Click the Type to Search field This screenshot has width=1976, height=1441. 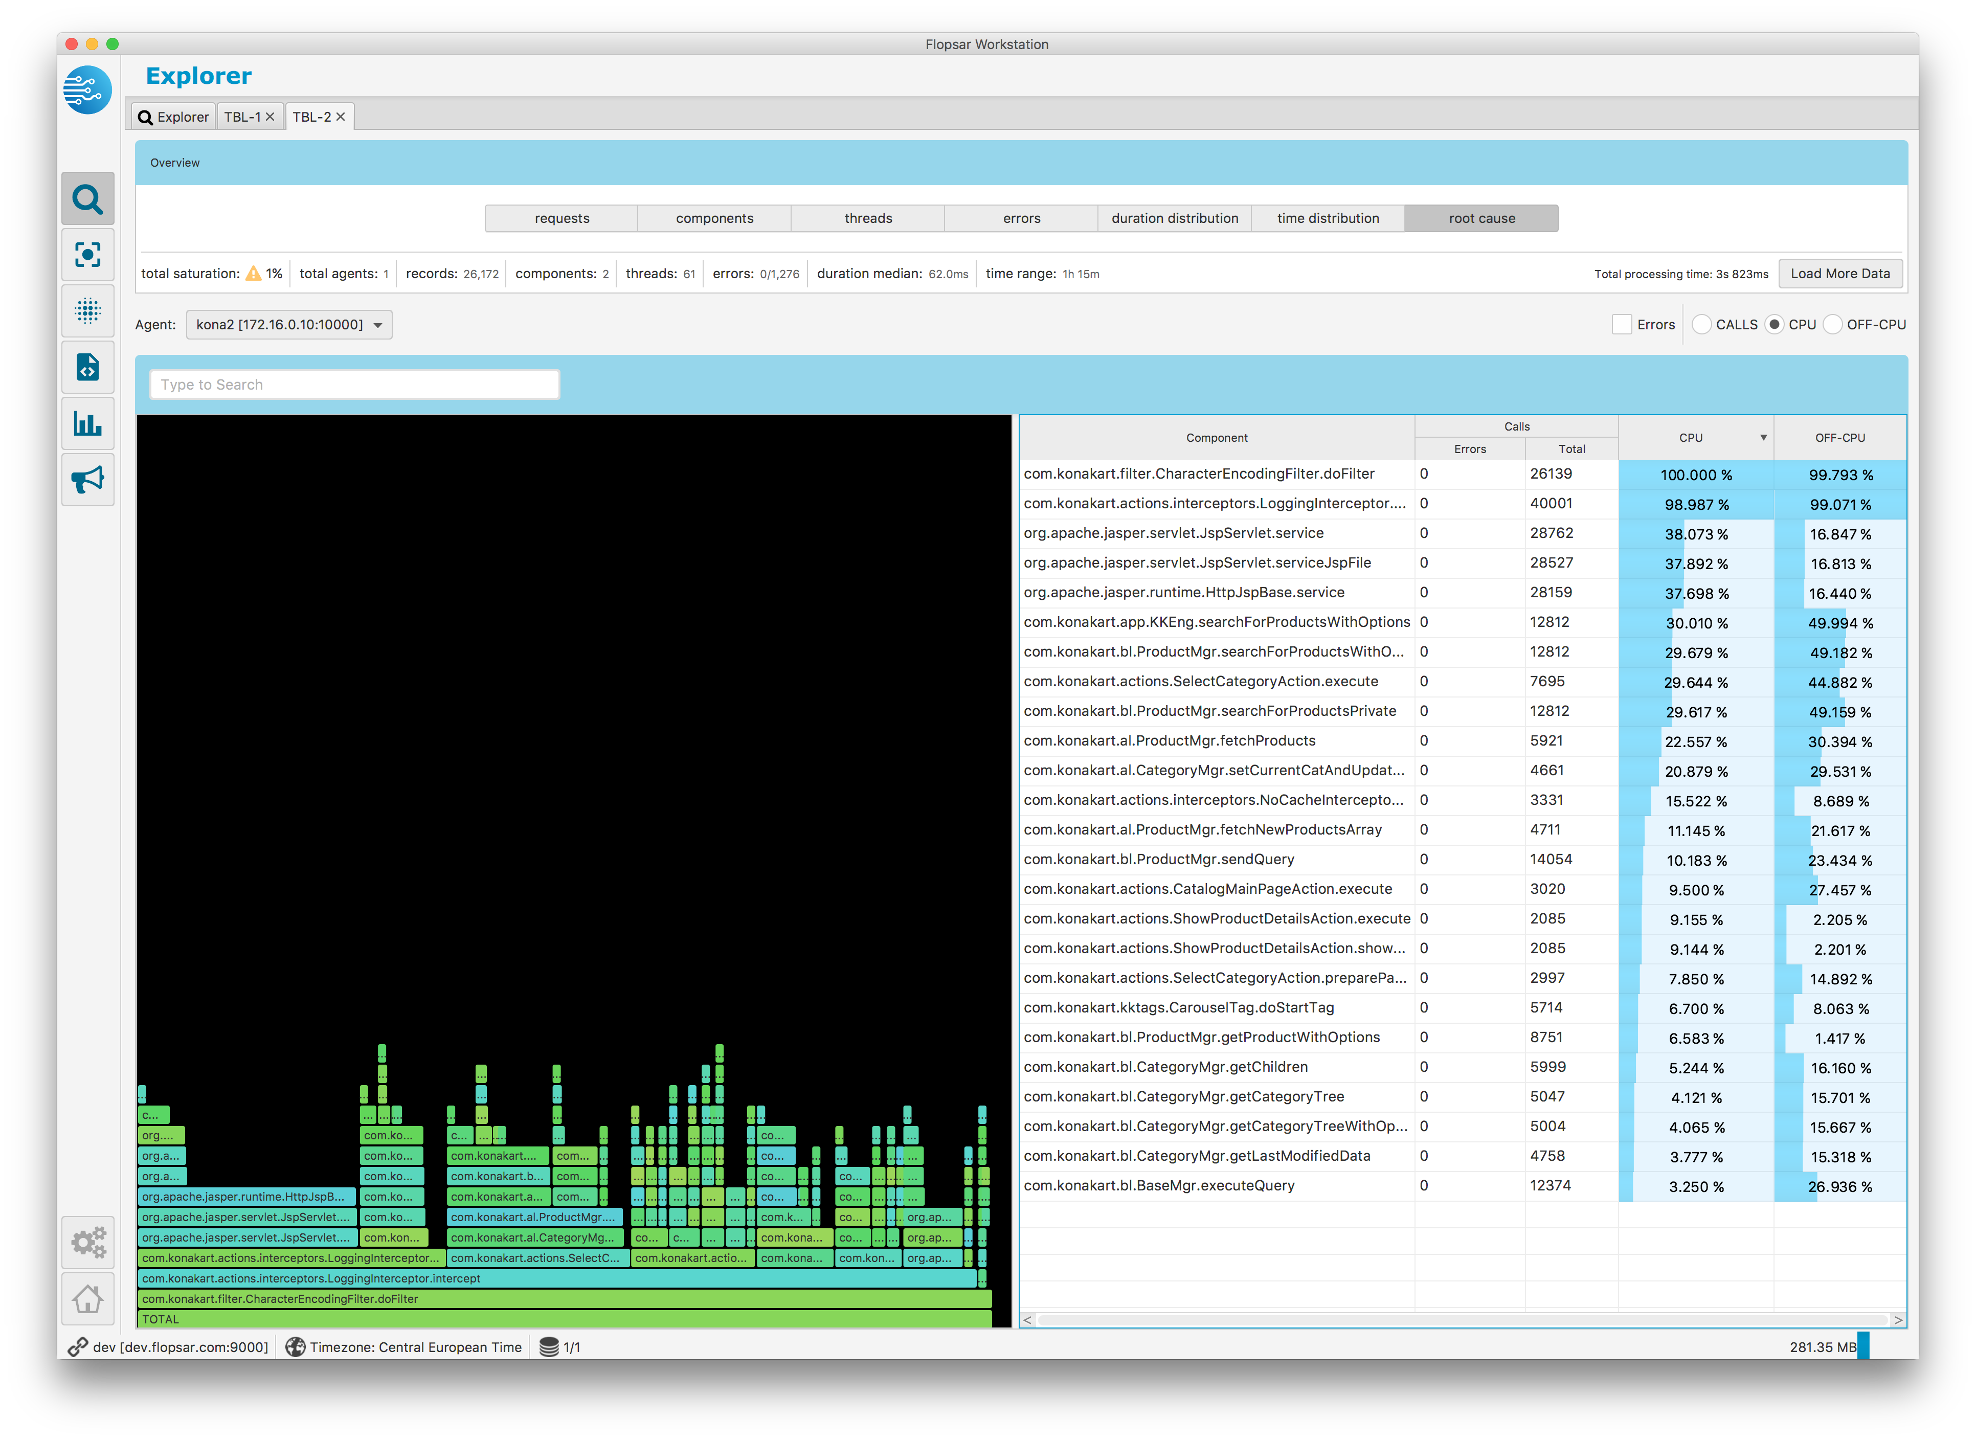coord(354,385)
